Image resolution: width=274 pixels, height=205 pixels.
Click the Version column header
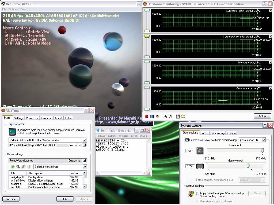point(75,173)
